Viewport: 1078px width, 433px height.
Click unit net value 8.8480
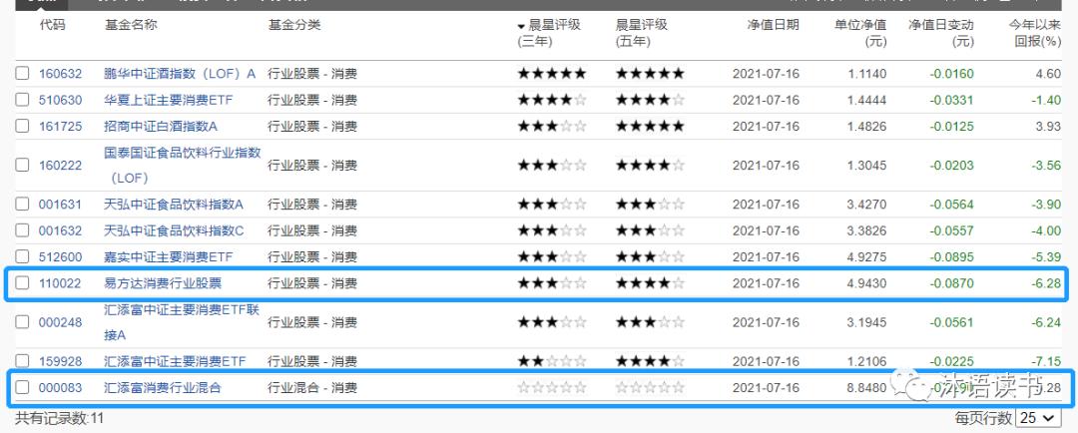(x=867, y=388)
